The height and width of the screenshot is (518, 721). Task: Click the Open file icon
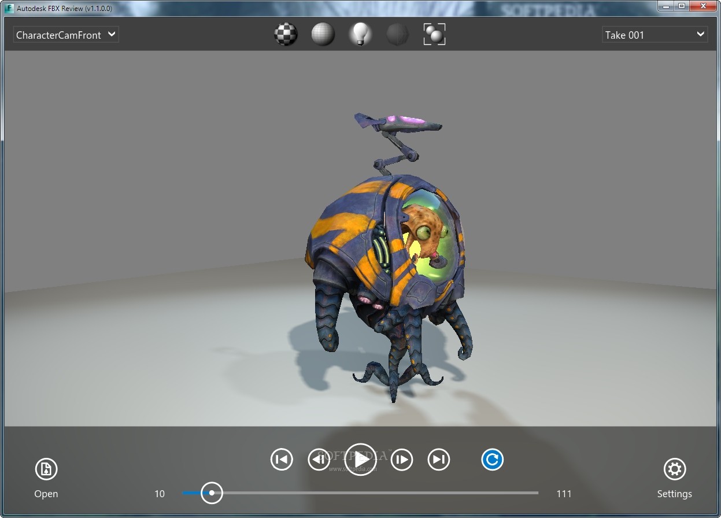click(x=46, y=469)
